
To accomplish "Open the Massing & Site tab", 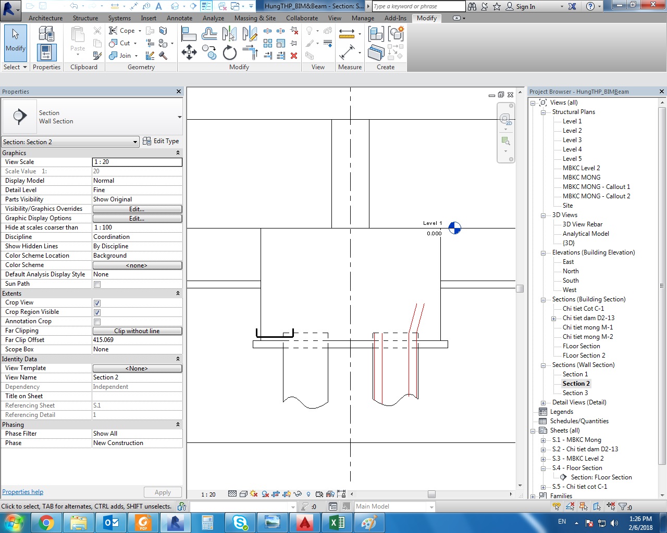I will click(x=255, y=18).
